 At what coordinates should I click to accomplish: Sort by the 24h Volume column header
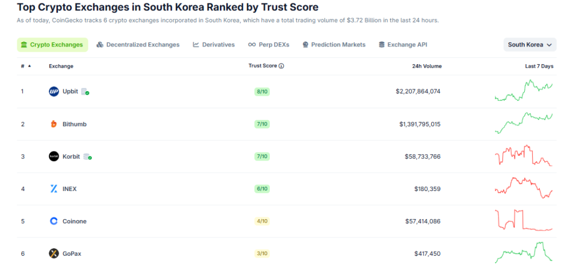coord(427,66)
